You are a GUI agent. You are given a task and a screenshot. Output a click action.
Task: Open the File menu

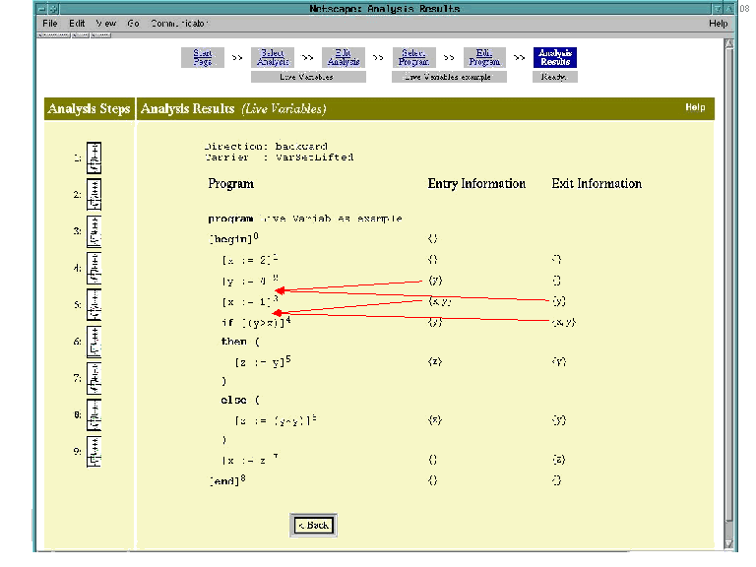[50, 23]
